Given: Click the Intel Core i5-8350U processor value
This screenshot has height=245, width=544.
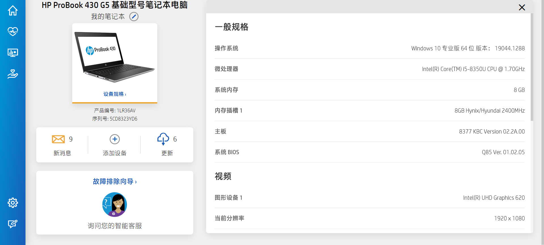Looking at the screenshot, I should [x=473, y=69].
